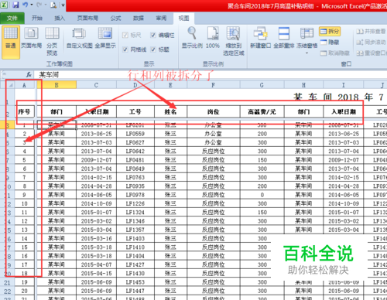Reset zoom with the 100% button

tap(213, 38)
